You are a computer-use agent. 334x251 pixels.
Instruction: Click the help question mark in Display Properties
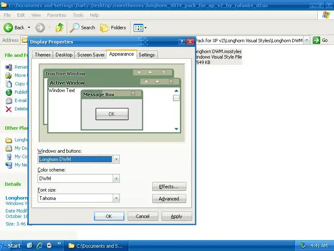[182, 41]
